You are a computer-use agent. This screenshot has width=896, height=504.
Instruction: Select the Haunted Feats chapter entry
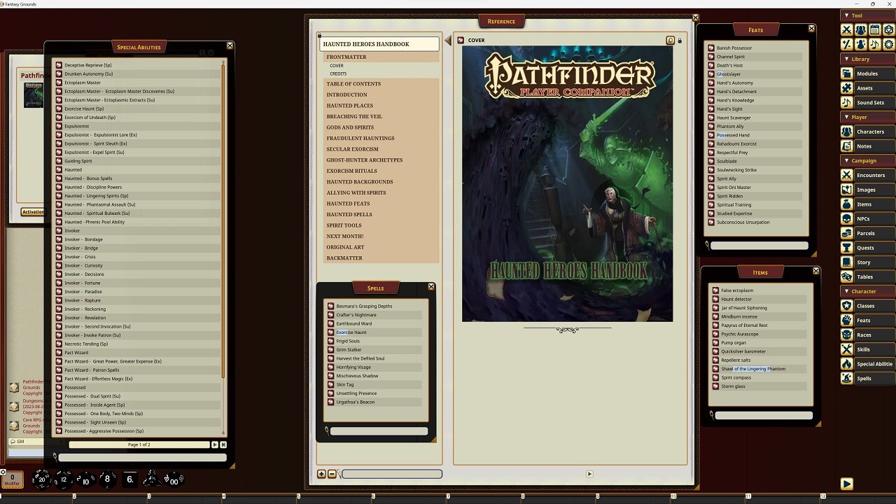pyautogui.click(x=347, y=203)
